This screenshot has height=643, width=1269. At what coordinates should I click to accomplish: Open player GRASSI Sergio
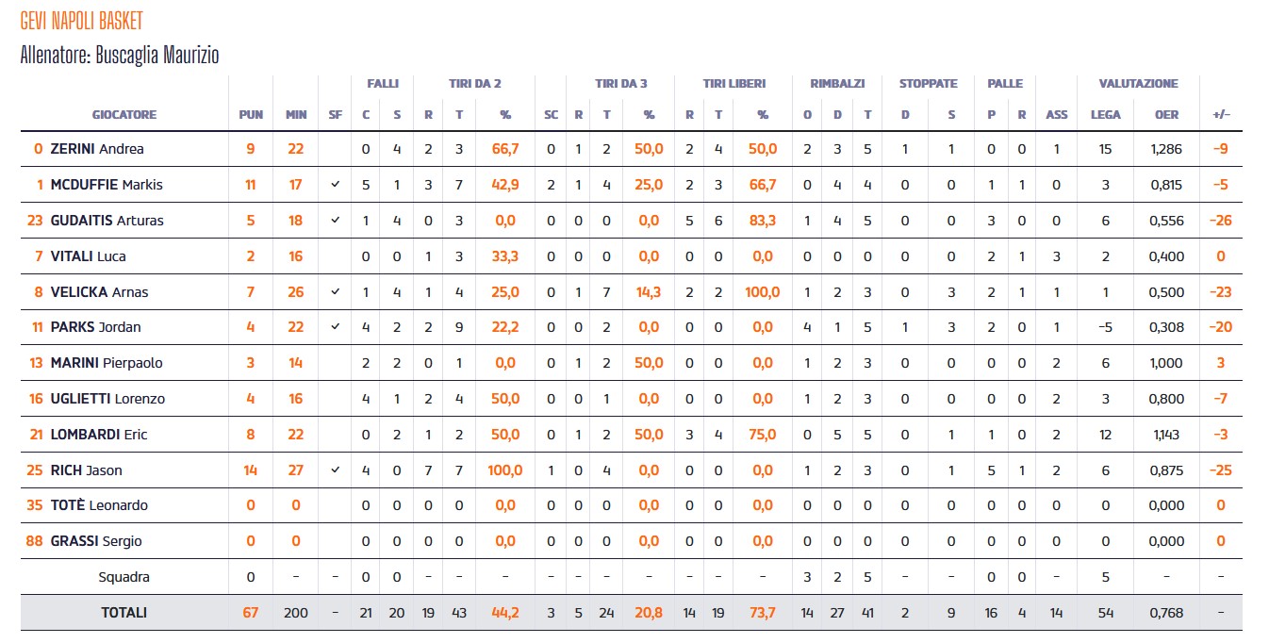click(95, 541)
